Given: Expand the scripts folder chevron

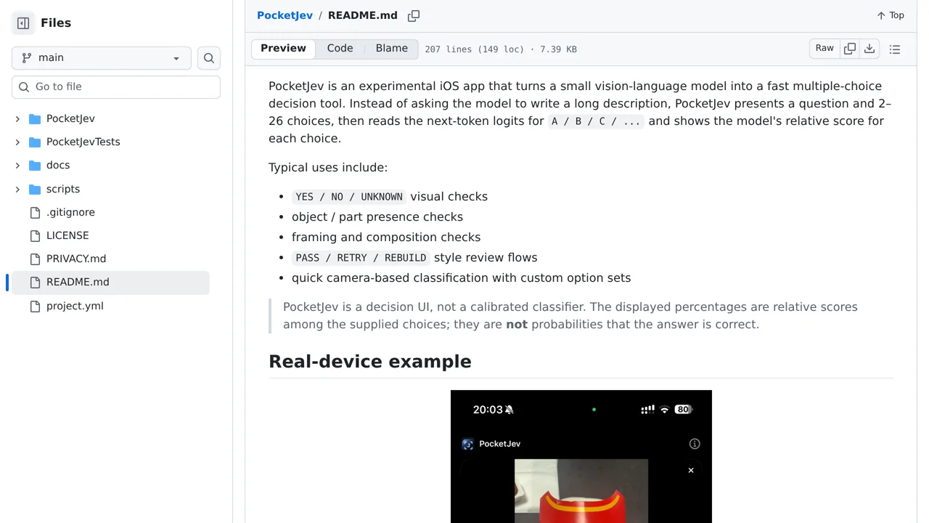Looking at the screenshot, I should (x=17, y=189).
